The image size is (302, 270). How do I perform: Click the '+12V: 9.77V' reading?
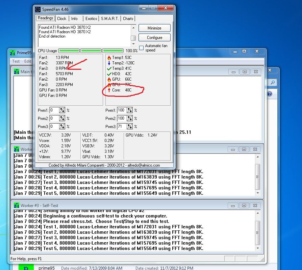pos(55,151)
